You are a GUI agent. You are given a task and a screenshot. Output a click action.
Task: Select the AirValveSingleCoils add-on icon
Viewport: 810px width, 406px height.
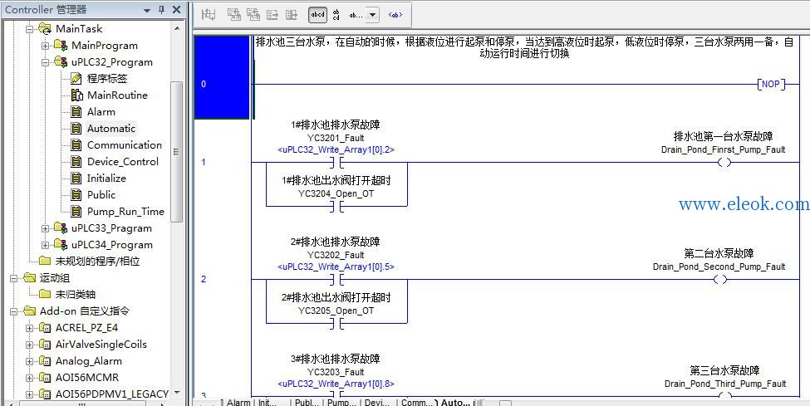pos(45,345)
